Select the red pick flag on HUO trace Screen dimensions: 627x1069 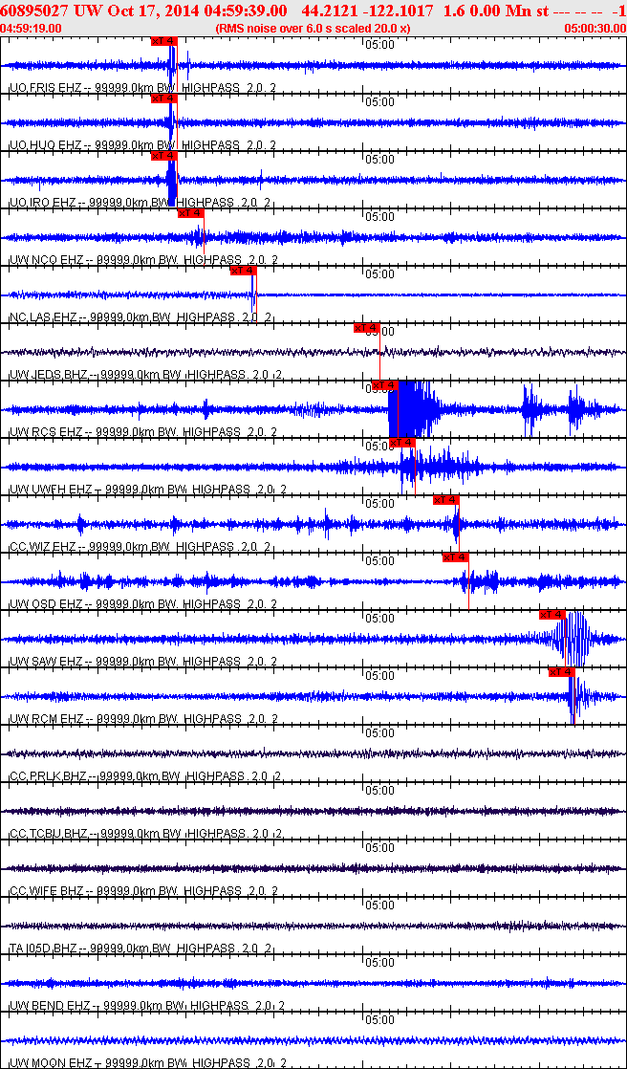(163, 98)
